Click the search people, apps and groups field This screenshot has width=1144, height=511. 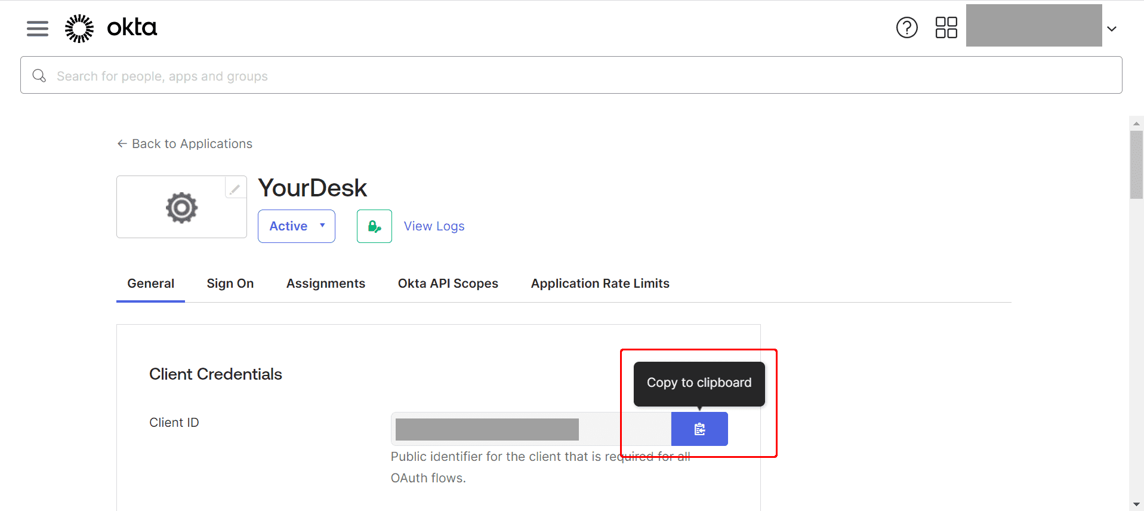[571, 75]
